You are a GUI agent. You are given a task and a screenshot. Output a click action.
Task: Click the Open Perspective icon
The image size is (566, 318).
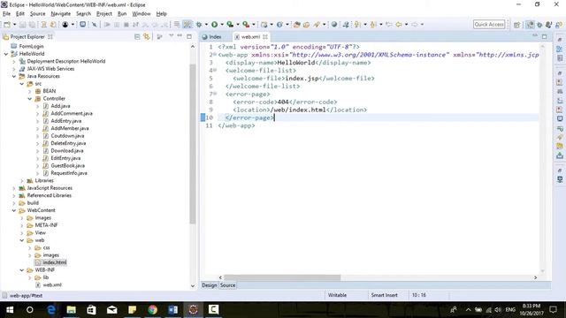click(x=516, y=25)
